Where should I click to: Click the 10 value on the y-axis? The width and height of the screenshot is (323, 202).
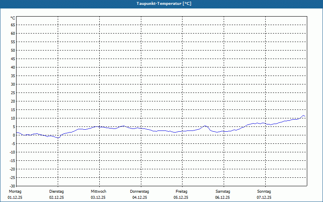point(13,118)
